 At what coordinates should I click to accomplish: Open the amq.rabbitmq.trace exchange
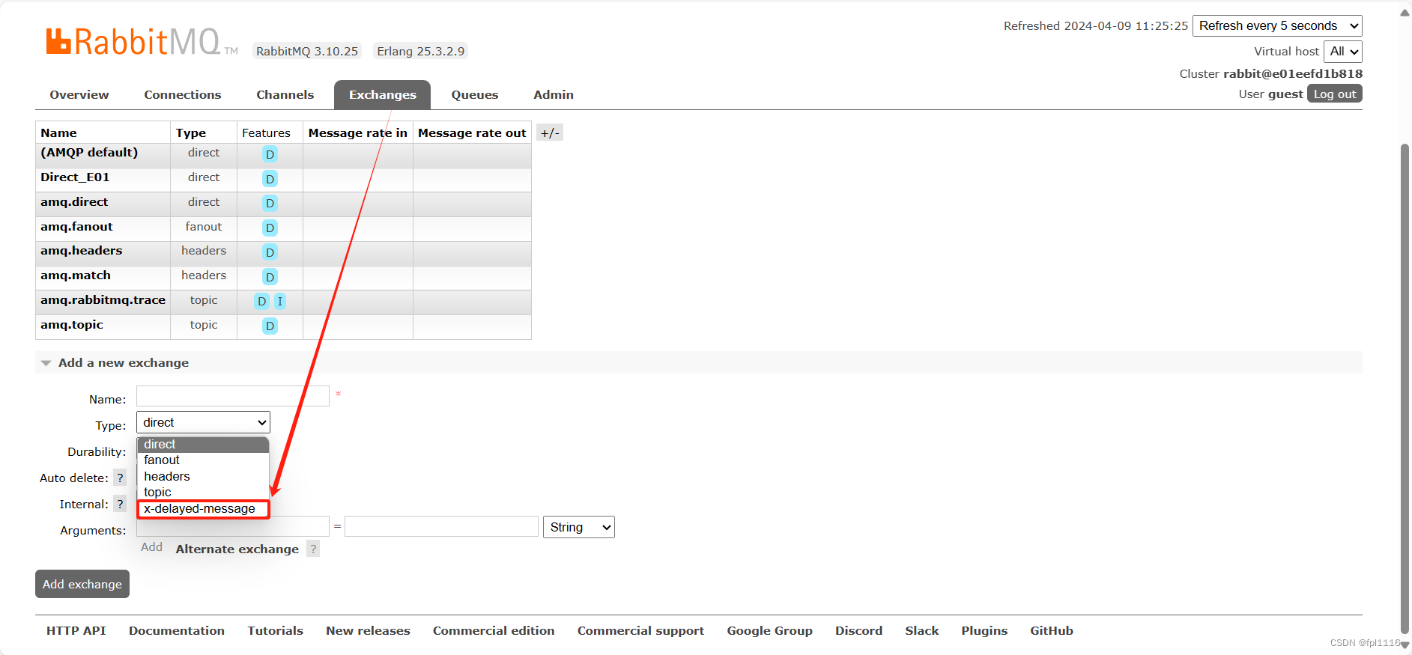click(103, 300)
